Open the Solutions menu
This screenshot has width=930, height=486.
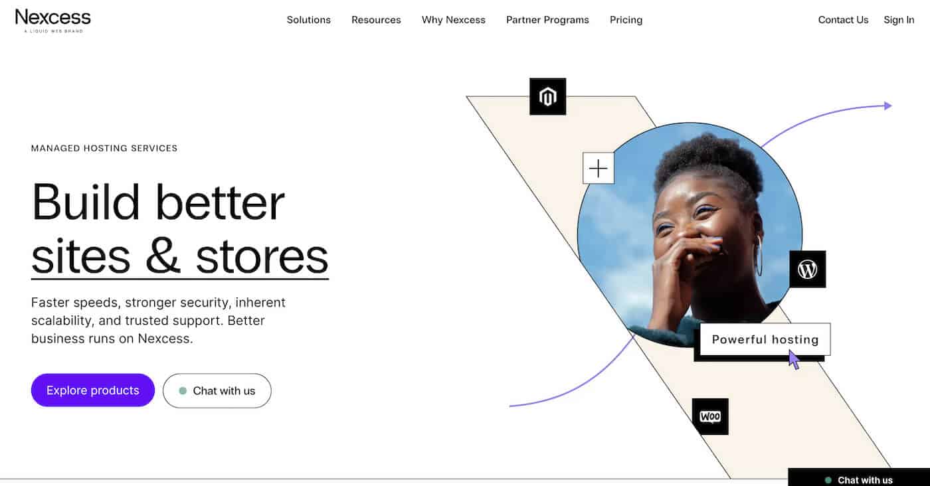click(x=308, y=20)
